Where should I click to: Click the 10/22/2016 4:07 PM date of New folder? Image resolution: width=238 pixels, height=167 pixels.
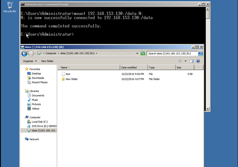[132, 79]
